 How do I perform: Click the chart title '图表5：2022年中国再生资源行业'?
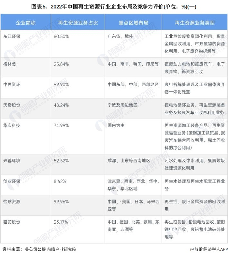pyautogui.click(x=114, y=7)
